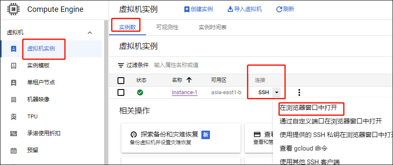Click the Compute Engine chip logo icon
The image size is (393, 165).
pos(14,9)
